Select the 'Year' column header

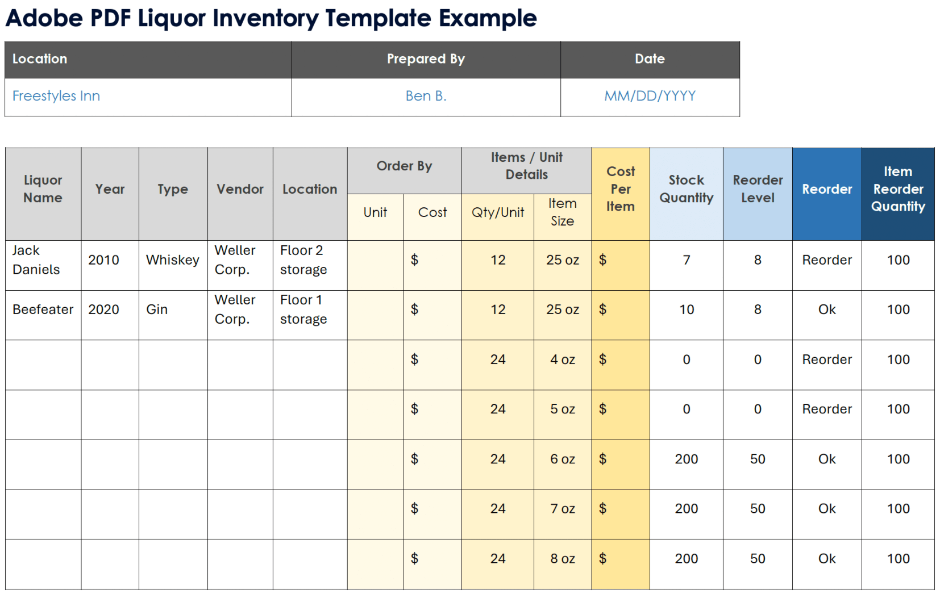110,194
